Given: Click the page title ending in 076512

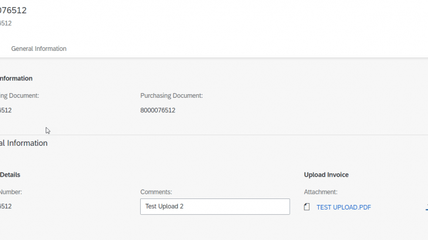Looking at the screenshot, I should click(x=13, y=11).
